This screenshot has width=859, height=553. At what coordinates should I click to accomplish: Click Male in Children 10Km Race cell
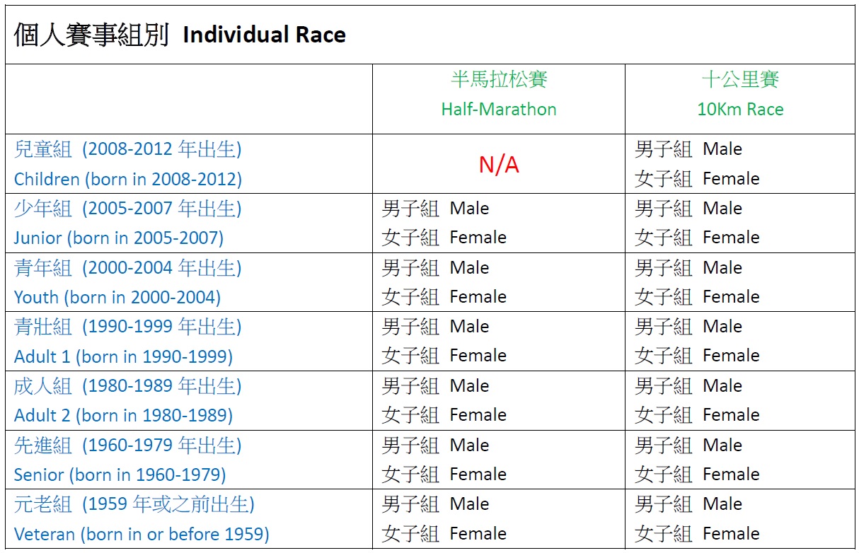[x=722, y=149]
